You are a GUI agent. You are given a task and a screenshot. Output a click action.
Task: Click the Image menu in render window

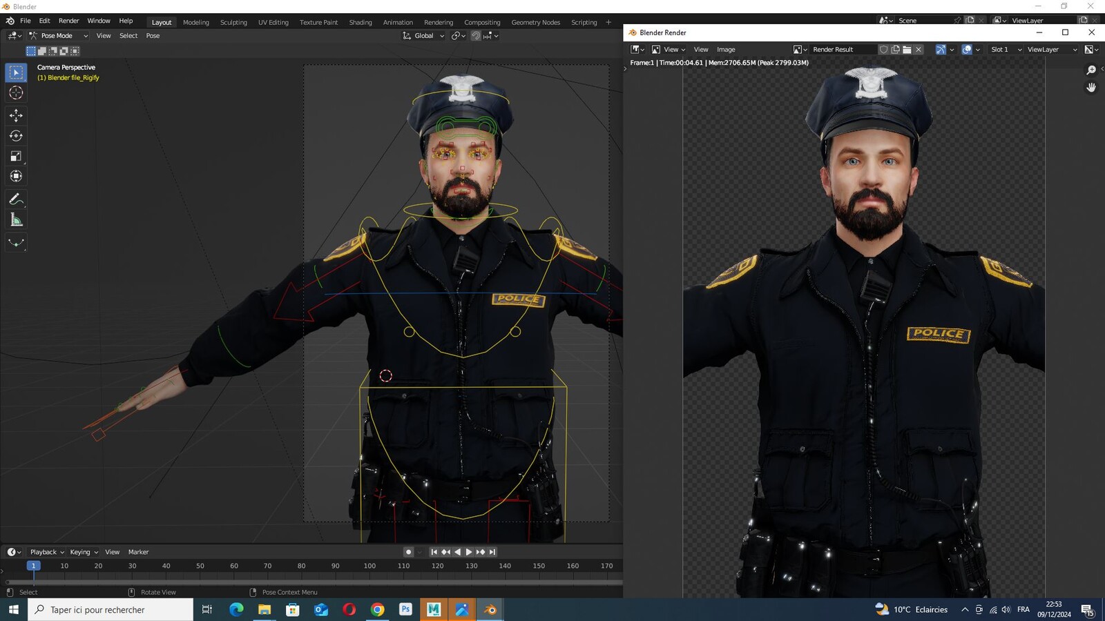click(726, 50)
